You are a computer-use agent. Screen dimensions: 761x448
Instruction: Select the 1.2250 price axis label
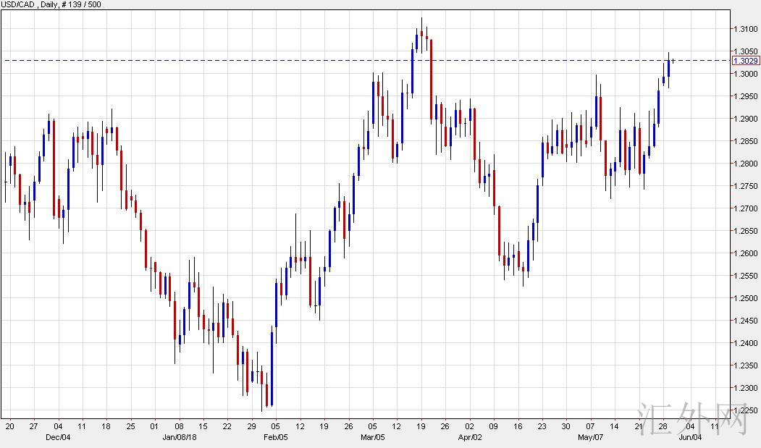tap(744, 410)
